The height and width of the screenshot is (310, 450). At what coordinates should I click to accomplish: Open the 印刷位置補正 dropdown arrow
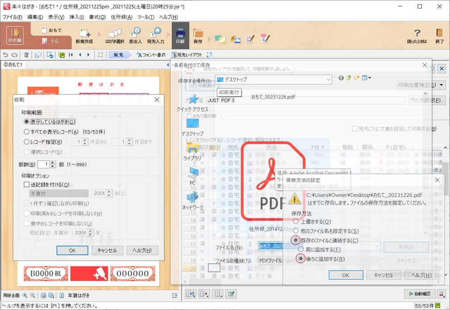(442, 85)
